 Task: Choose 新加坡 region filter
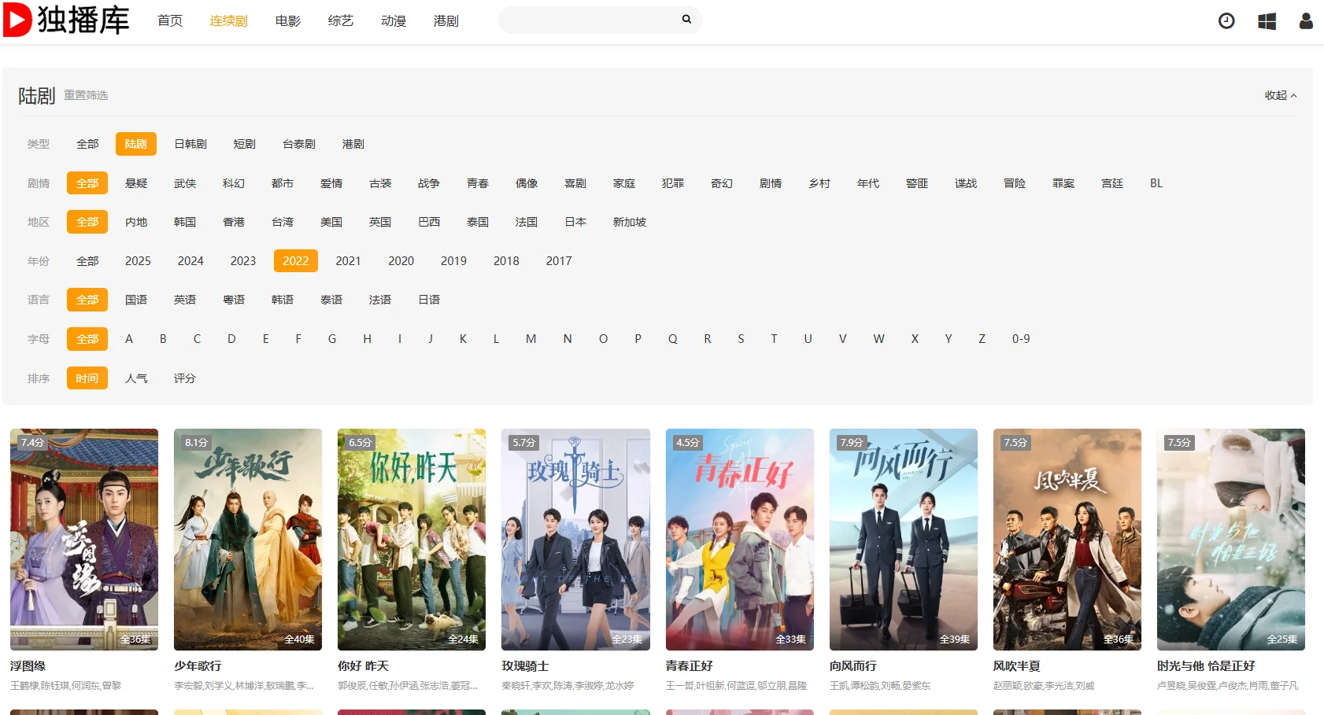click(630, 222)
